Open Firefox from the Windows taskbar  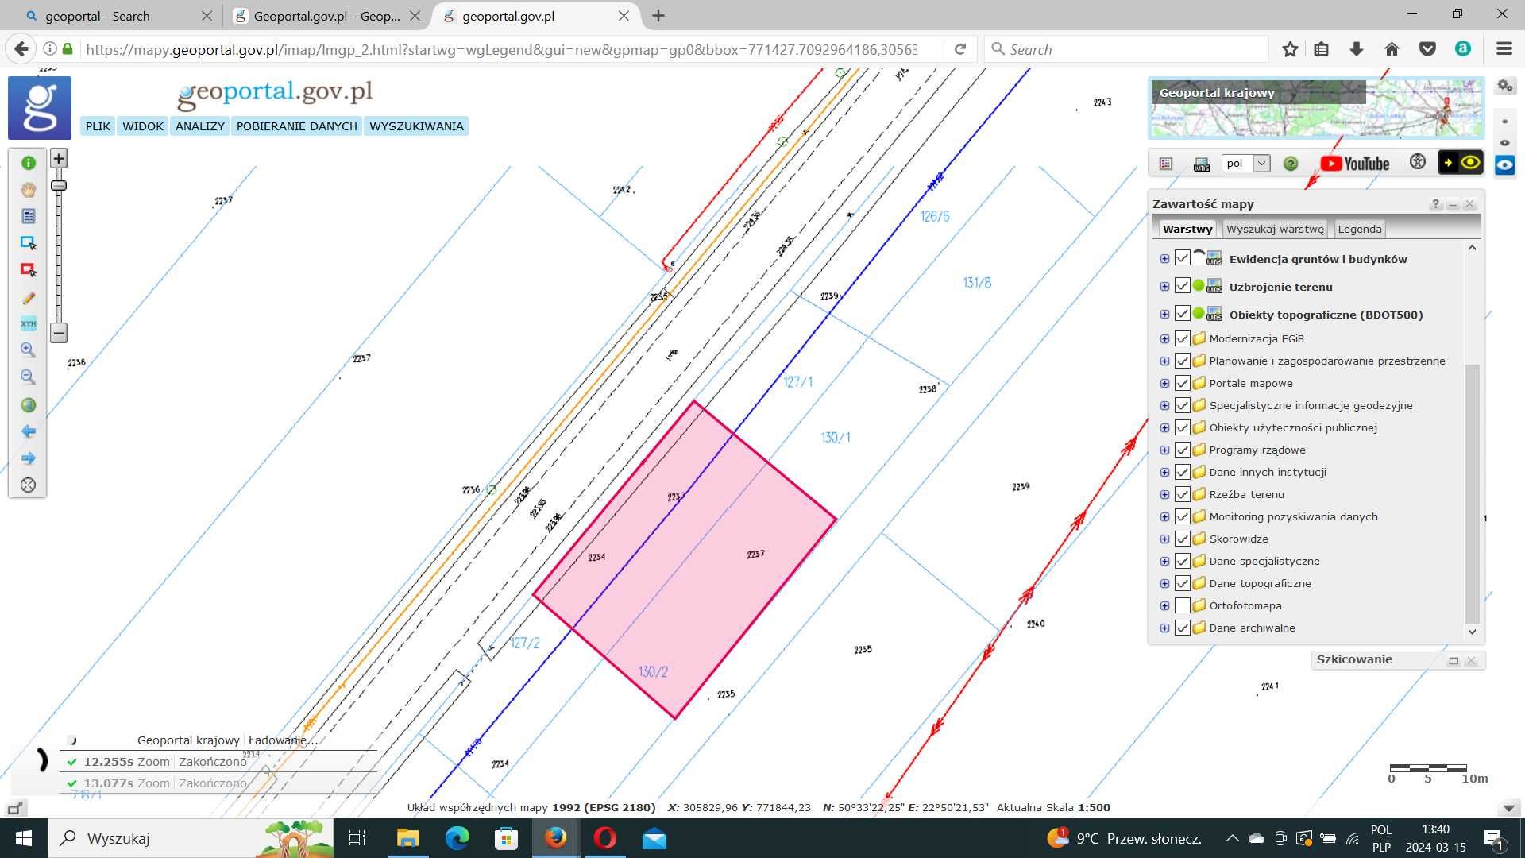pyautogui.click(x=555, y=838)
